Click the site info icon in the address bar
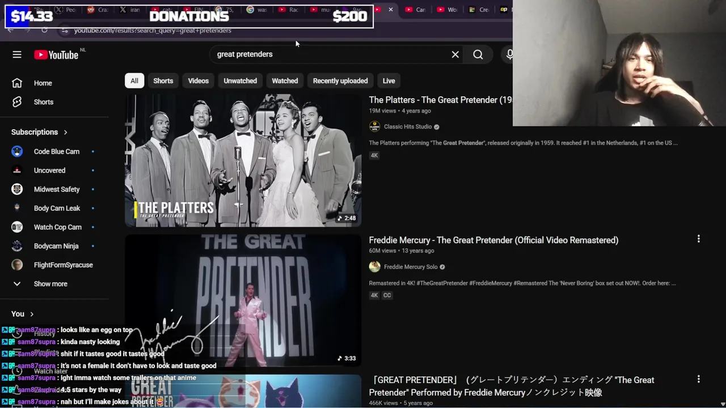Image resolution: width=726 pixels, height=408 pixels. [65, 30]
